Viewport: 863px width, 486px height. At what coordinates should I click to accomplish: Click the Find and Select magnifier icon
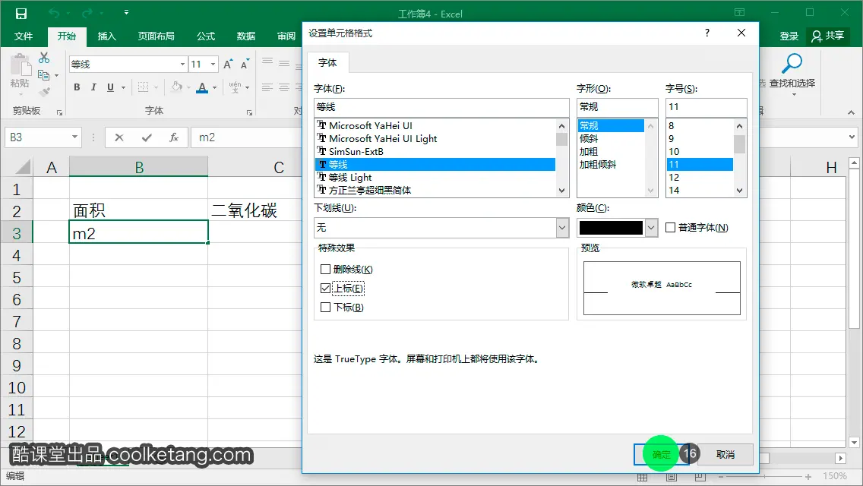click(792, 63)
